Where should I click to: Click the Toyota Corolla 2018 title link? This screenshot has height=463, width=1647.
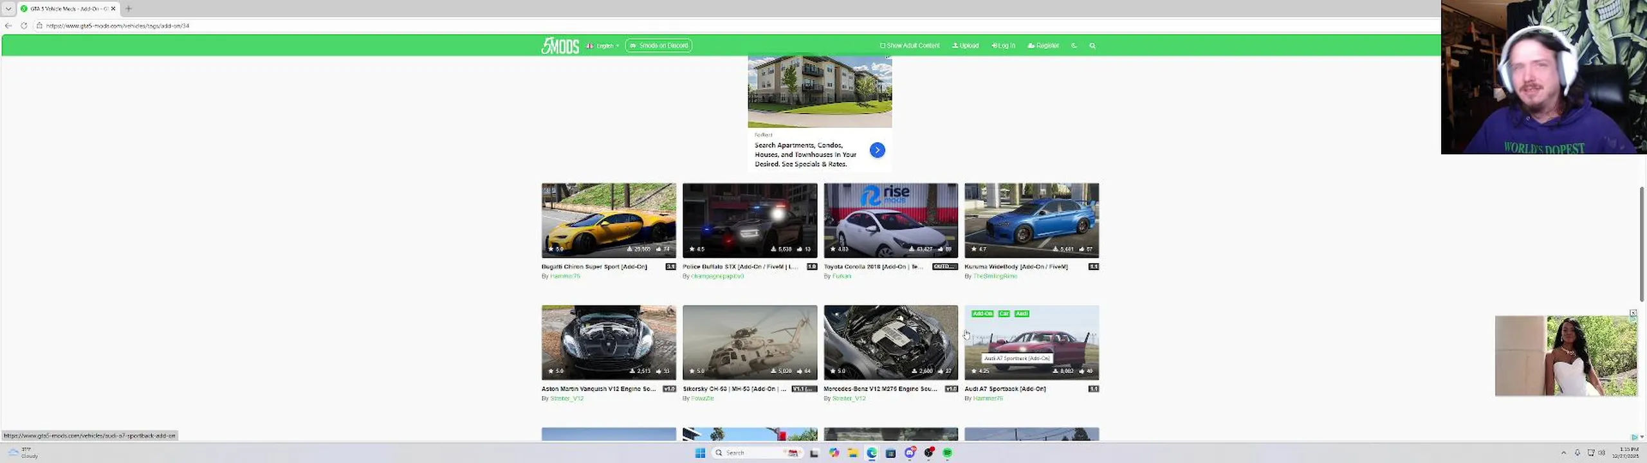[873, 266]
